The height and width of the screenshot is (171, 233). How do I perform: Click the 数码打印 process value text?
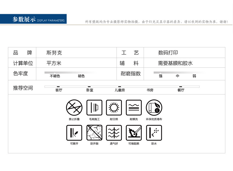[168, 53]
